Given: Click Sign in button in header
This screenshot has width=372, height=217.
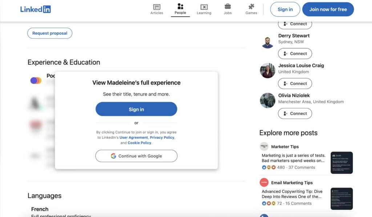Looking at the screenshot, I should click(285, 9).
